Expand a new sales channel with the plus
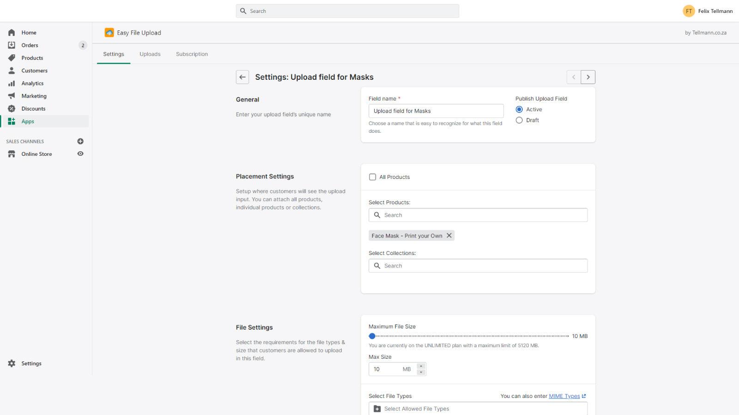The width and height of the screenshot is (739, 415). point(80,141)
